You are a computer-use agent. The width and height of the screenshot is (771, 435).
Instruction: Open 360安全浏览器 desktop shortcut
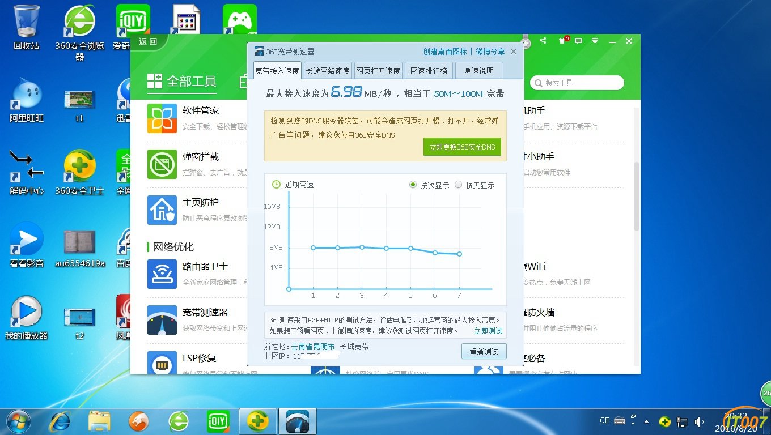click(x=79, y=32)
